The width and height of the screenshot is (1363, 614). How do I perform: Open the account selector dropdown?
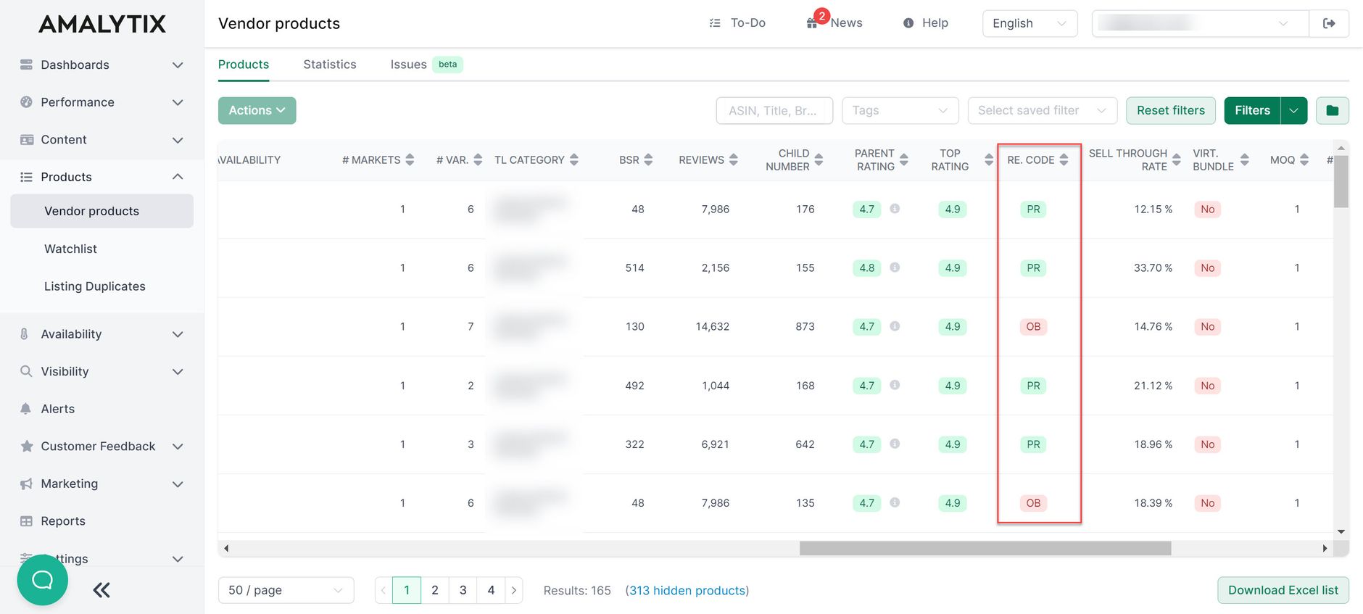pyautogui.click(x=1201, y=23)
